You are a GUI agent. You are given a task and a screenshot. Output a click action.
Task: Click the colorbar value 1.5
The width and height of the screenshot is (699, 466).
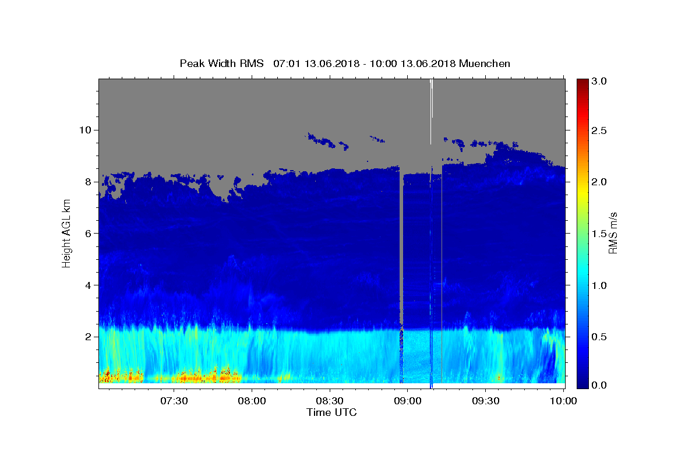click(599, 233)
